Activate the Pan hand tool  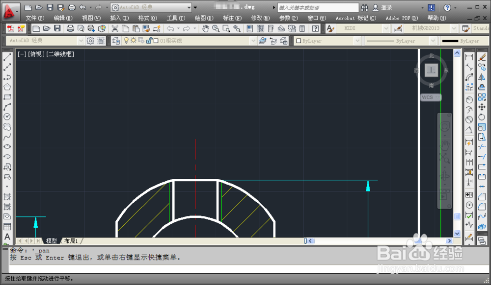[205, 29]
